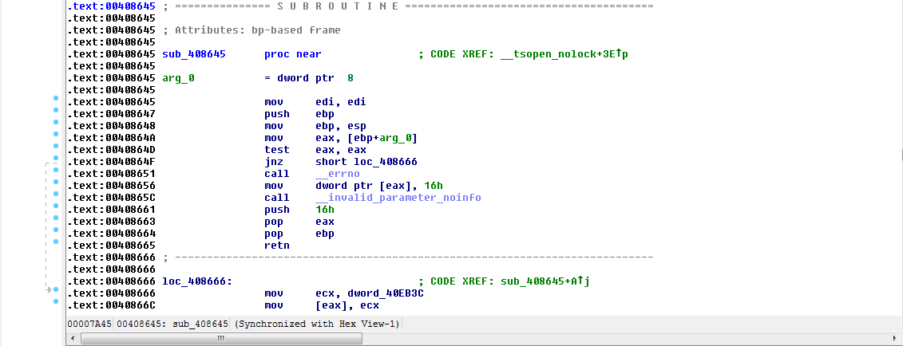The width and height of the screenshot is (903, 346).
Task: Click 'Synchronized with Hex View-1' status text
Action: [x=317, y=324]
